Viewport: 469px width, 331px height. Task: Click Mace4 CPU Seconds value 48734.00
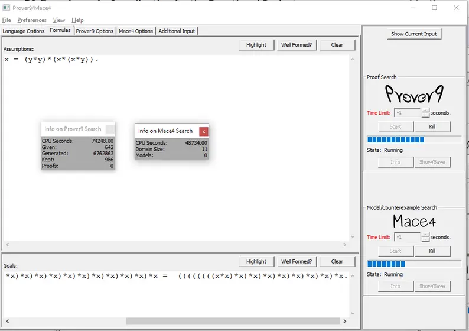(196, 143)
